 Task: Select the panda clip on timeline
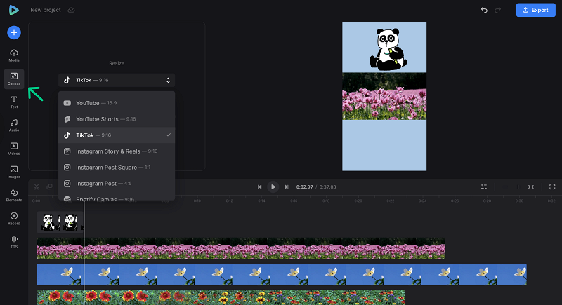click(x=60, y=222)
